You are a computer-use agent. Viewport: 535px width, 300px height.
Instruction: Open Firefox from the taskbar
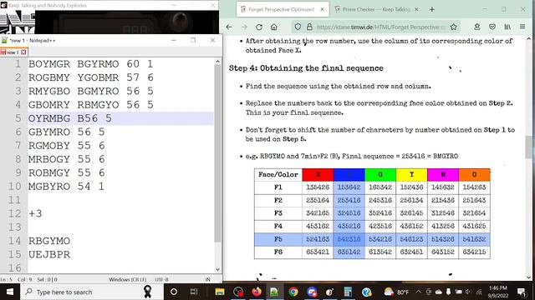click(x=257, y=292)
